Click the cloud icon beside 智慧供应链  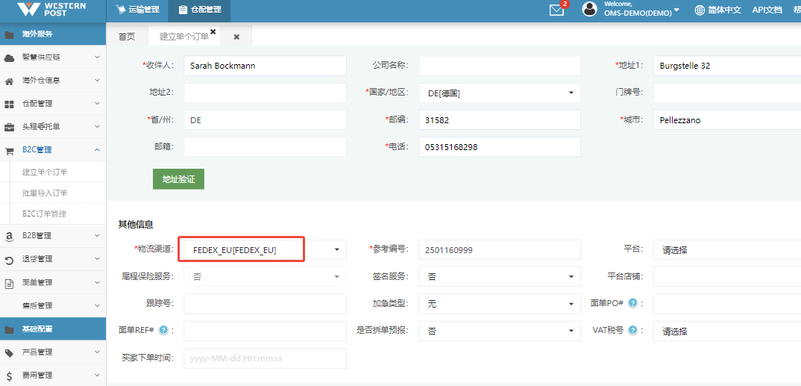[9, 57]
